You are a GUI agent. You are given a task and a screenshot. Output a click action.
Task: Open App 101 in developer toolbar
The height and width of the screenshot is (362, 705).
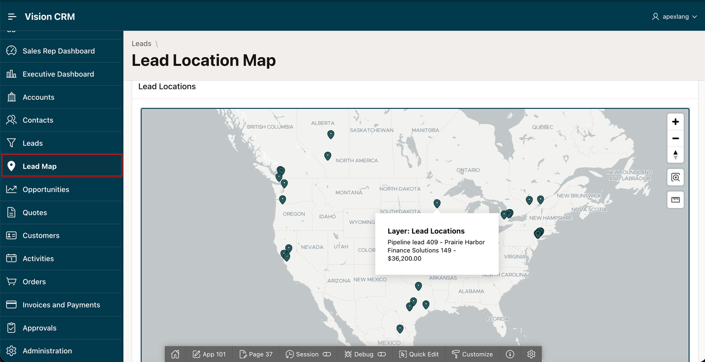pyautogui.click(x=209, y=354)
